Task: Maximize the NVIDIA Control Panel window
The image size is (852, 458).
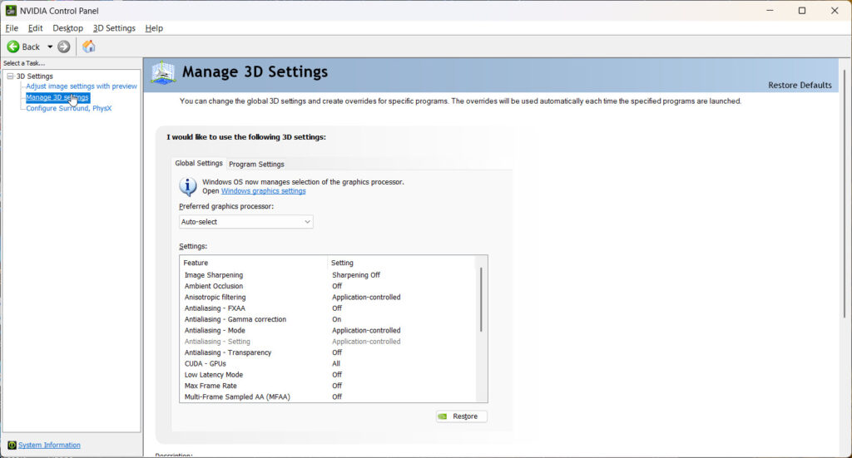Action: (x=802, y=10)
